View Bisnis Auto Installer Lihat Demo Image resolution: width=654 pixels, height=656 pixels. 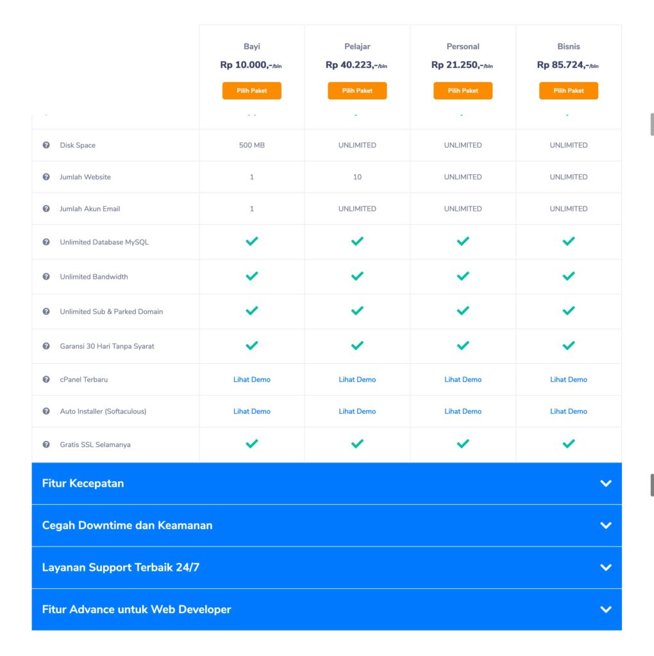pos(569,411)
